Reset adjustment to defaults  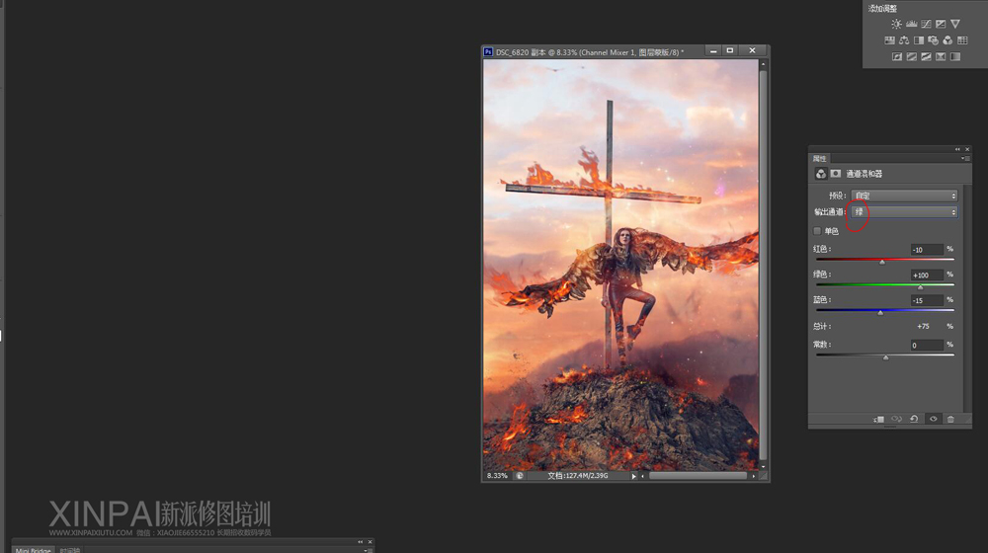pos(914,419)
